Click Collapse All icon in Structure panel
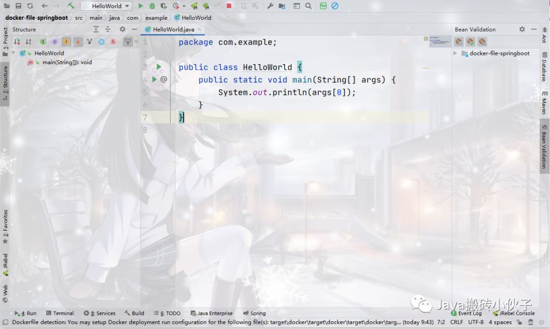 [x=107, y=29]
